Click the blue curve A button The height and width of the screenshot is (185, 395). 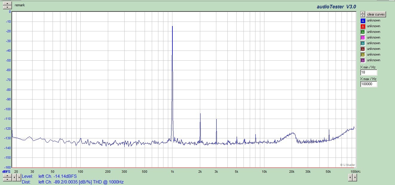click(363, 21)
